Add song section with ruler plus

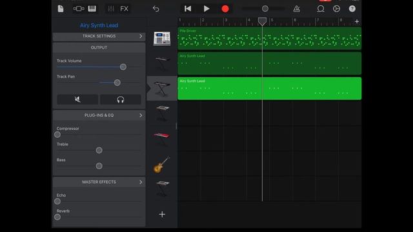coord(357,21)
